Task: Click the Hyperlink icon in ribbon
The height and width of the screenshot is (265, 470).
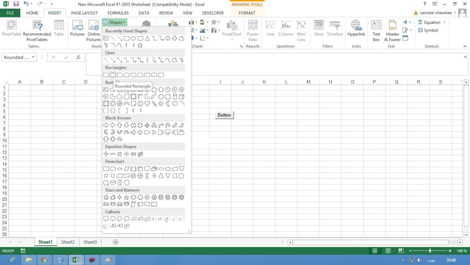Action: [x=356, y=28]
